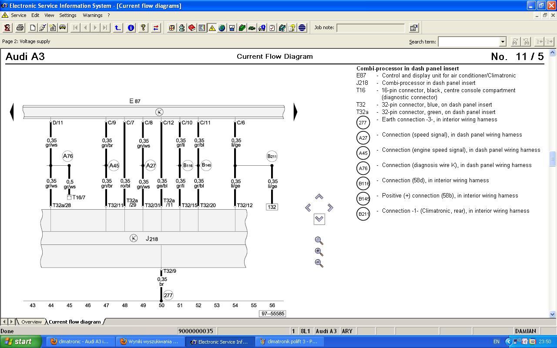Follow the 132 track reference box

click(272, 207)
